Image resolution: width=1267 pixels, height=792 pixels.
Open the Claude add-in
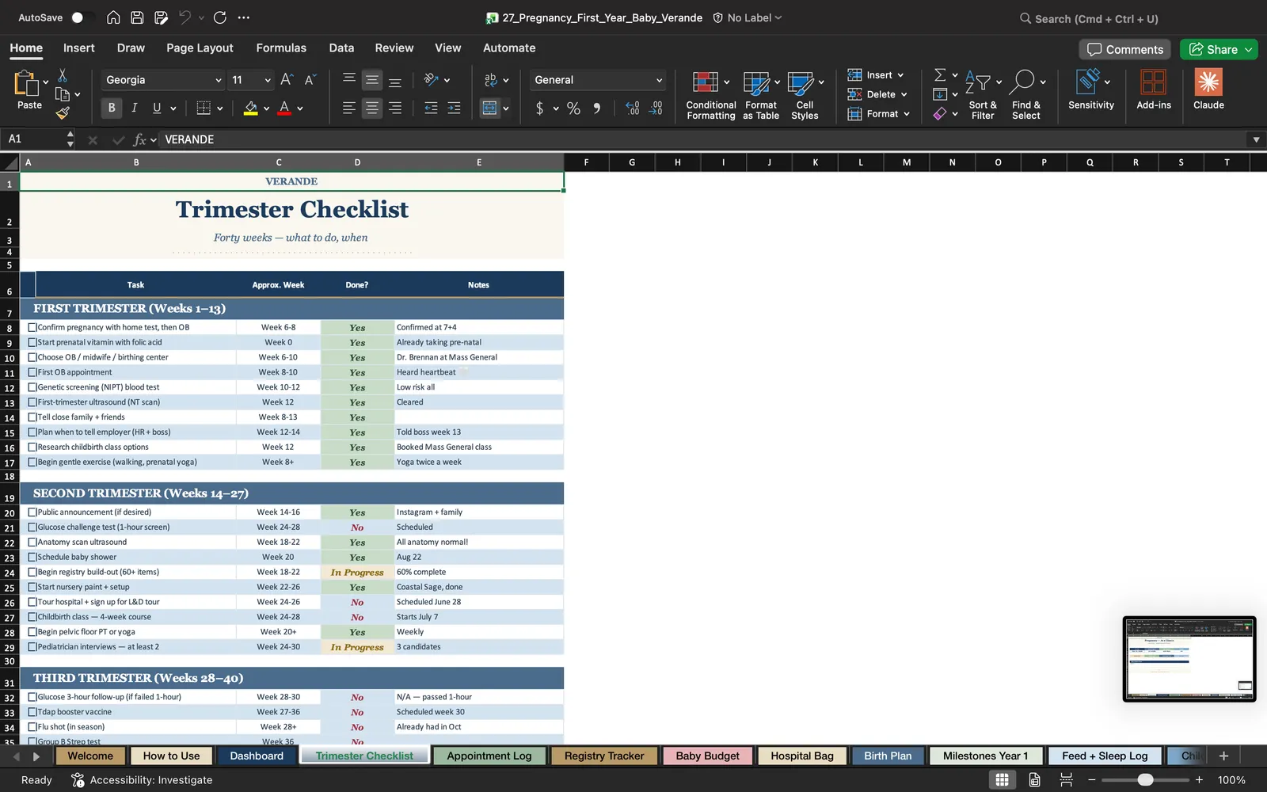tap(1208, 89)
